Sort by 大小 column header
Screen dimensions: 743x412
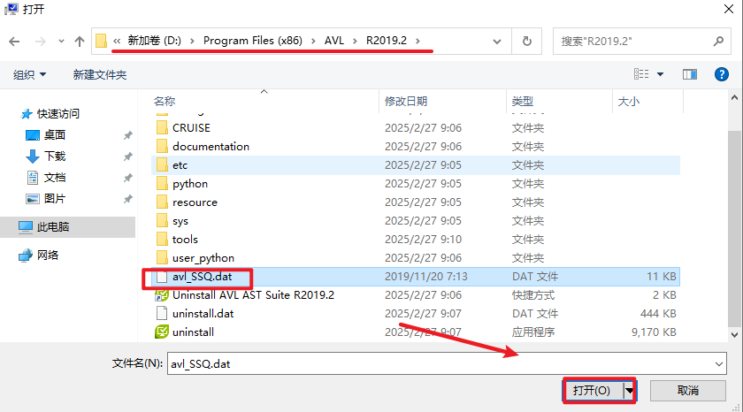pos(628,102)
